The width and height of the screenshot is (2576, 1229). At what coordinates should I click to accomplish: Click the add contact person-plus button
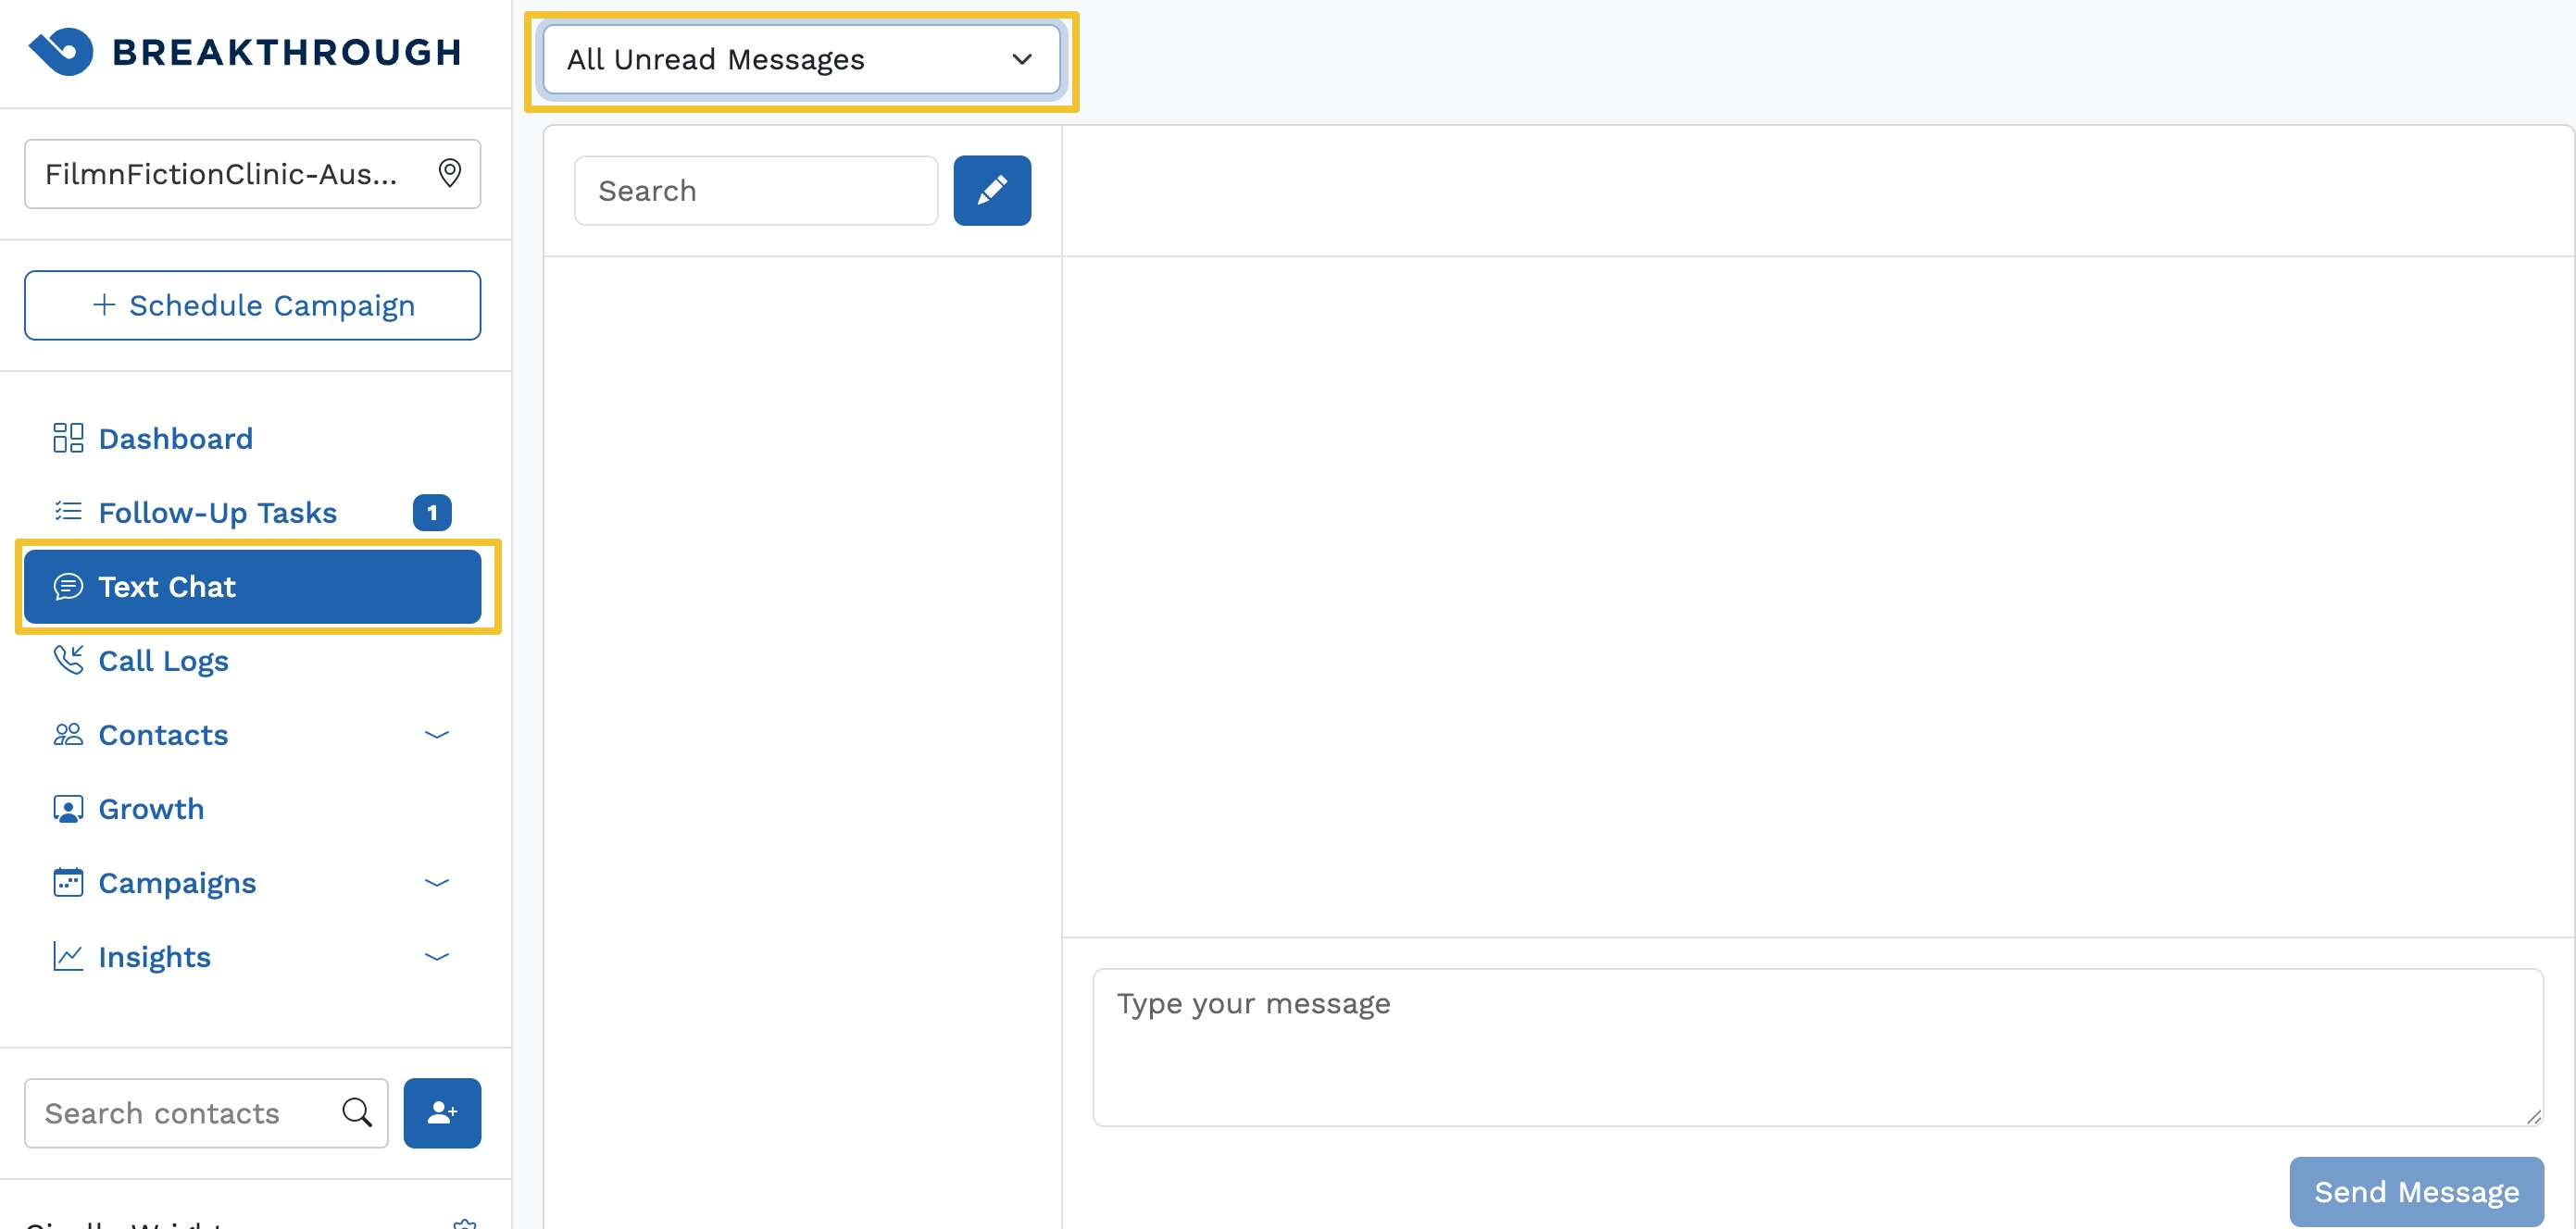pyautogui.click(x=442, y=1112)
